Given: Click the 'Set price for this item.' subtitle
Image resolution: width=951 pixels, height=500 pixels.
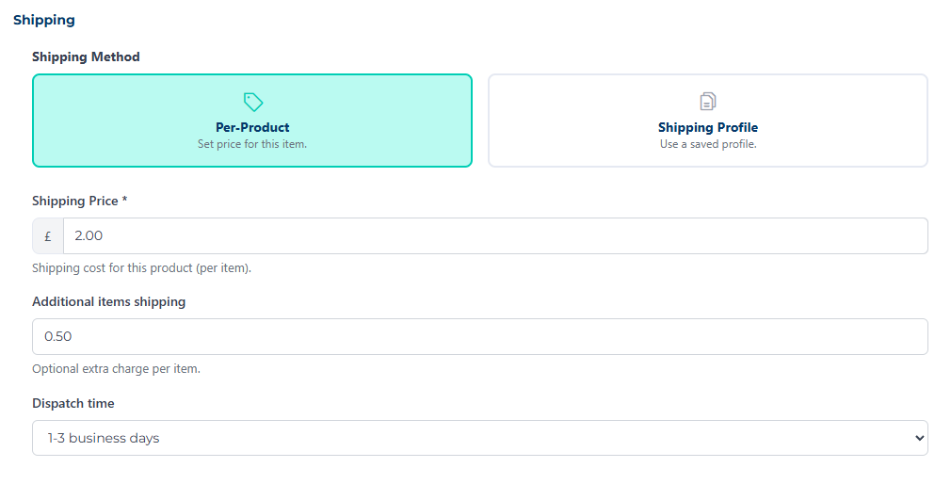Looking at the screenshot, I should [252, 145].
